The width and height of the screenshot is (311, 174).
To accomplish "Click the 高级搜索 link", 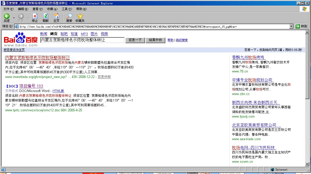I will pos(182,40).
